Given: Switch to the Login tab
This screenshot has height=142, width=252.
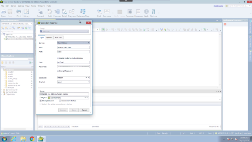Looking at the screenshot, I should (x=41, y=37).
